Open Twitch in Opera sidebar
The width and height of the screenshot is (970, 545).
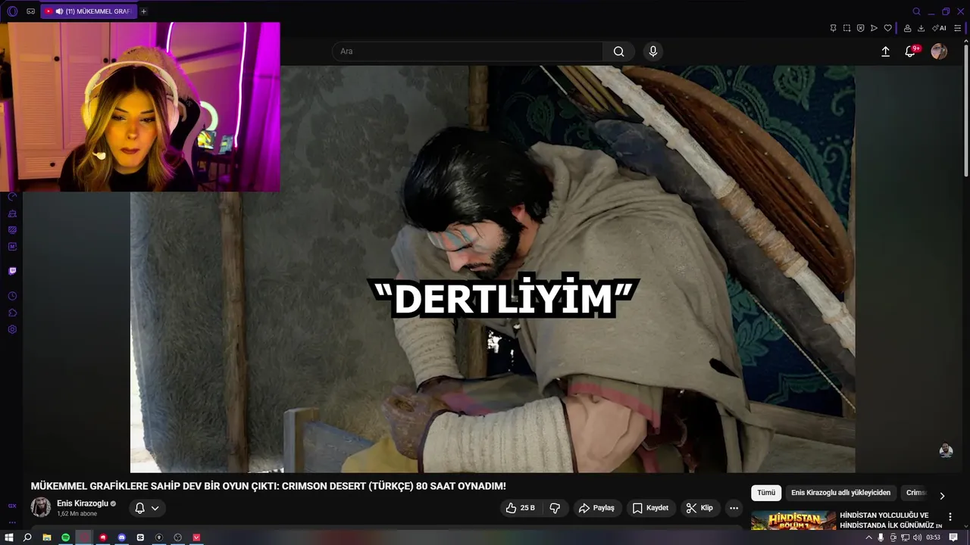click(x=12, y=271)
